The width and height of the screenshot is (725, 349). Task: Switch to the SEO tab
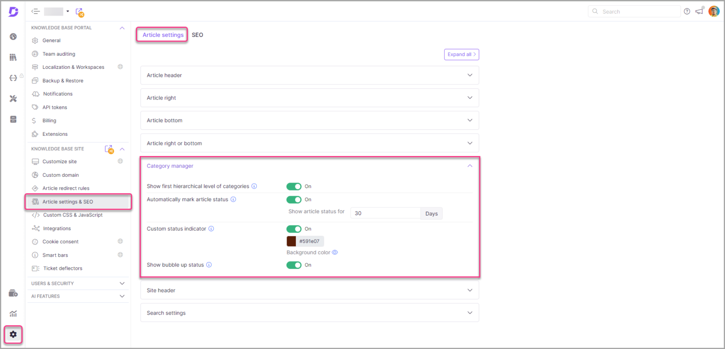(197, 34)
